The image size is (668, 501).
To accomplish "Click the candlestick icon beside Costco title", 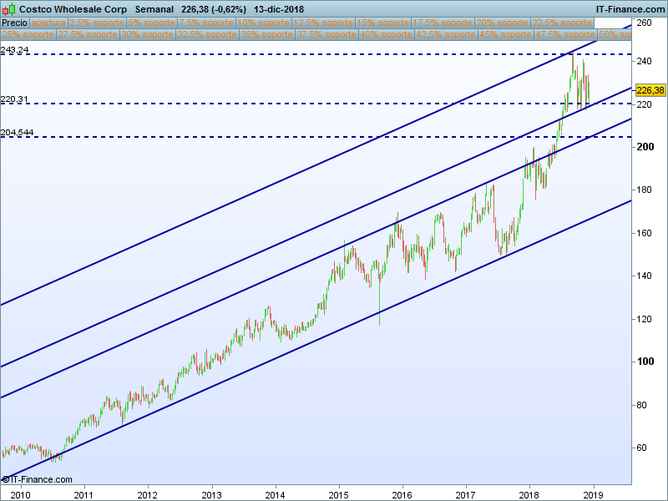I will [x=9, y=9].
